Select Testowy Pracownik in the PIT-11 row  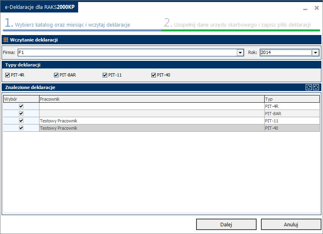pyautogui.click(x=152, y=121)
